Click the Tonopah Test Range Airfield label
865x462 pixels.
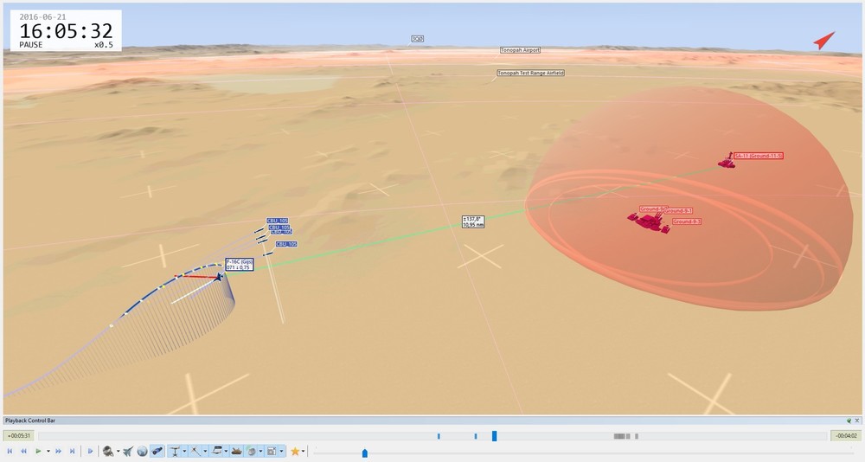pos(531,73)
